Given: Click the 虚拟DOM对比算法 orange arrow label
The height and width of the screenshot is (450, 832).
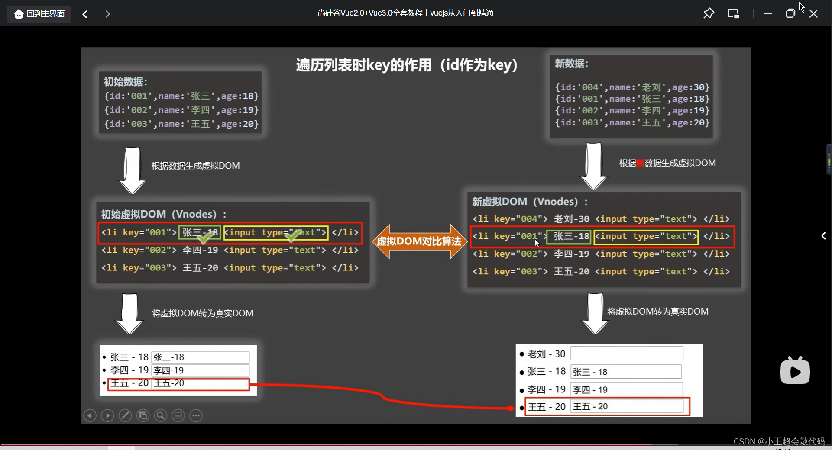Looking at the screenshot, I should click(419, 241).
